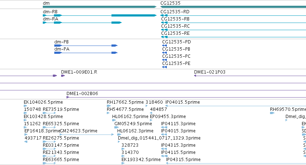The image size is (306, 165).
Task: Select IP04115.3prime EST label
Action: coord(178,124)
